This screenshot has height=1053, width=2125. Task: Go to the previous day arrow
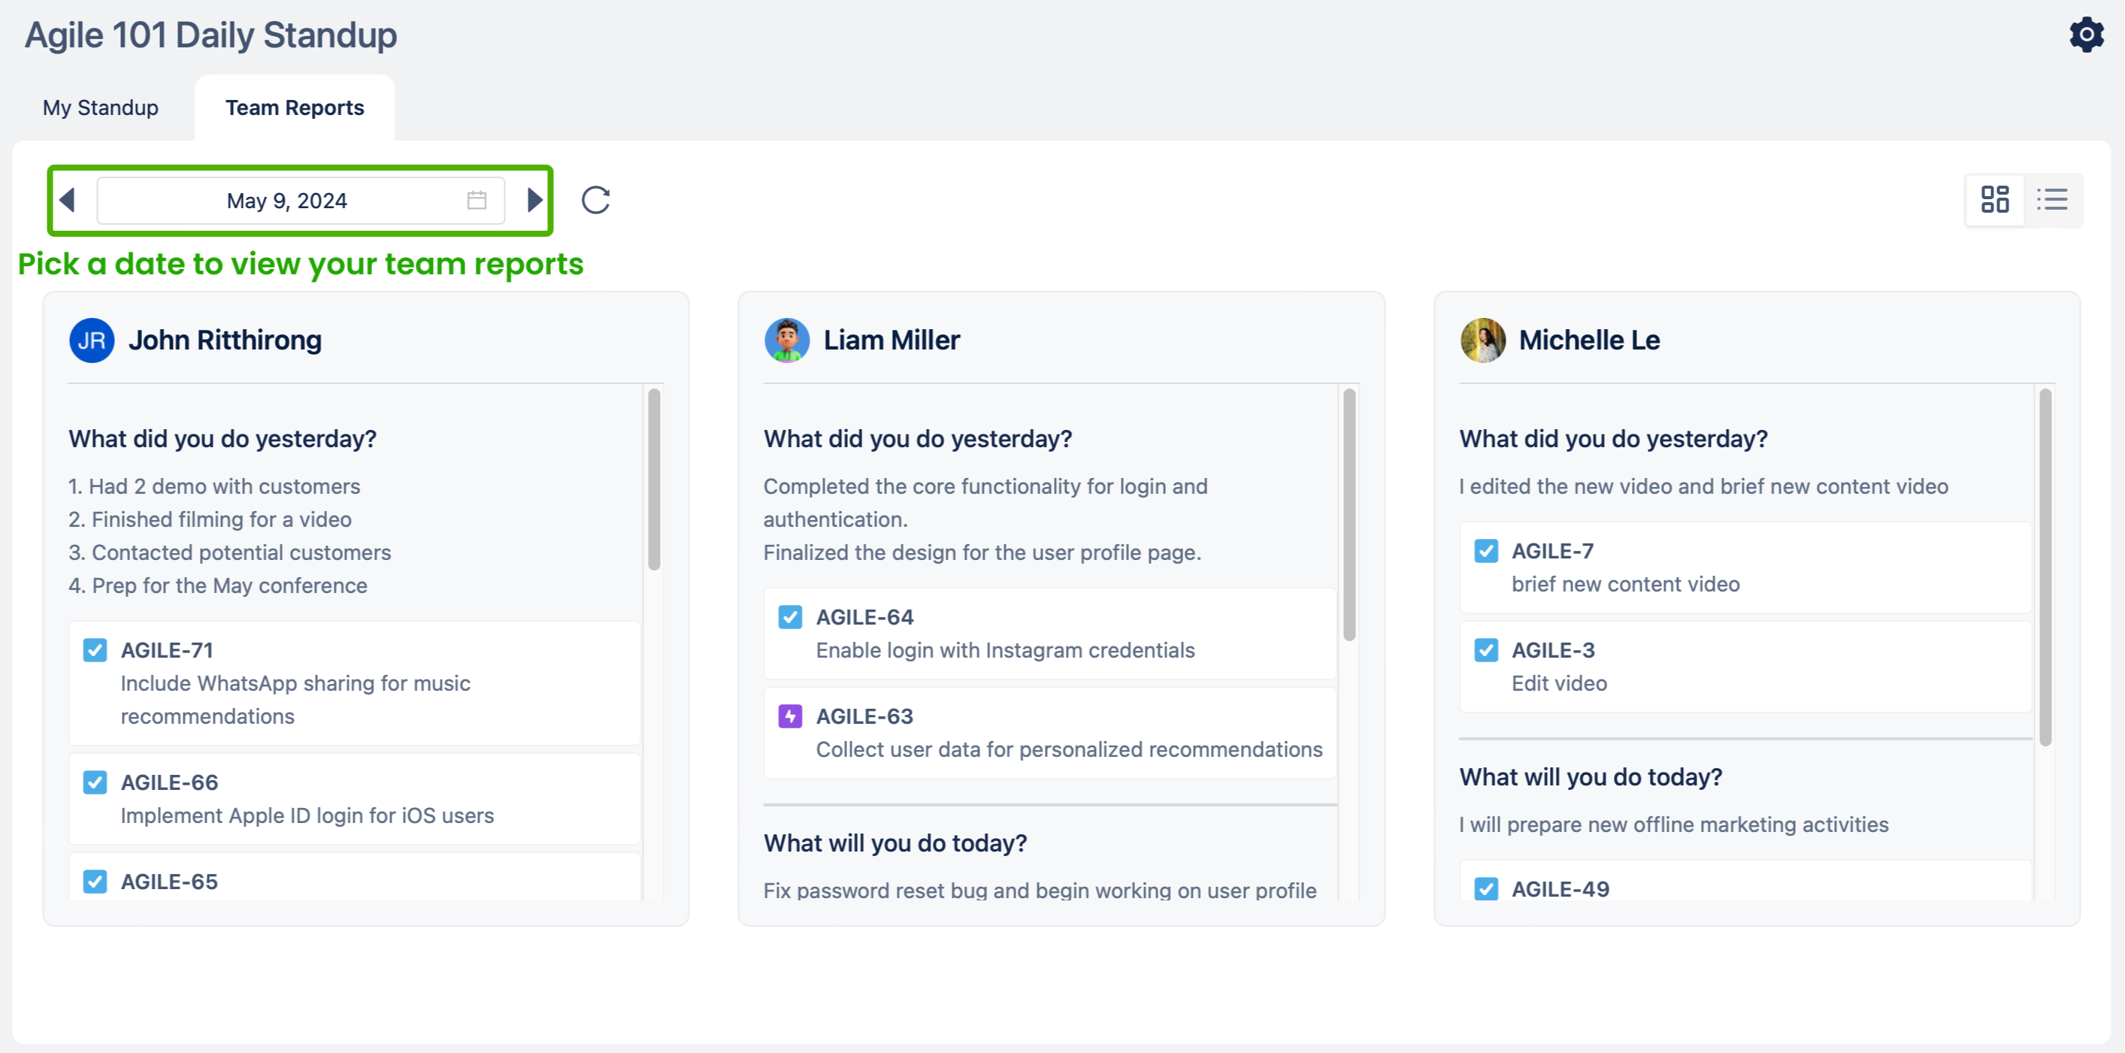coord(68,201)
